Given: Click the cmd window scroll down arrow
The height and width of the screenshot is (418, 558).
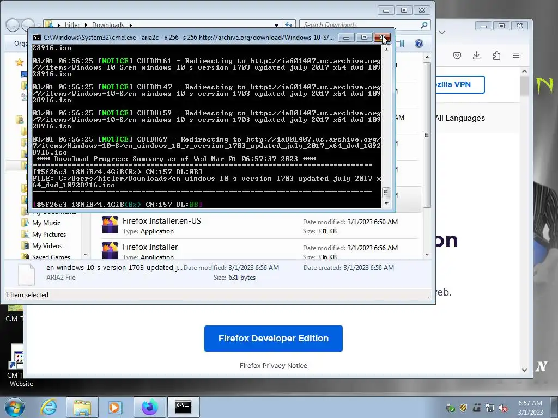Looking at the screenshot, I should 386,204.
